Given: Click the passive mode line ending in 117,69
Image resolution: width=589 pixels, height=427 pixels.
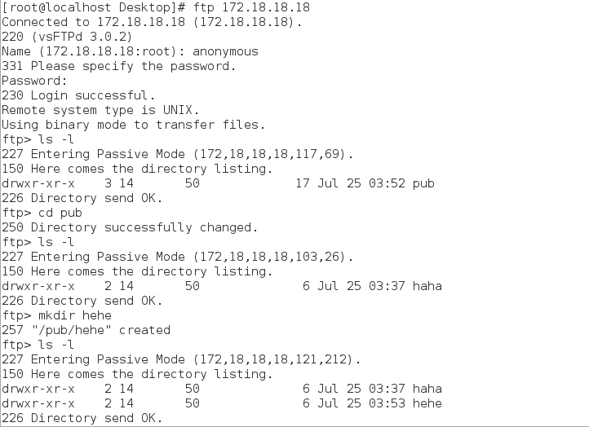Looking at the screenshot, I should point(177,154).
